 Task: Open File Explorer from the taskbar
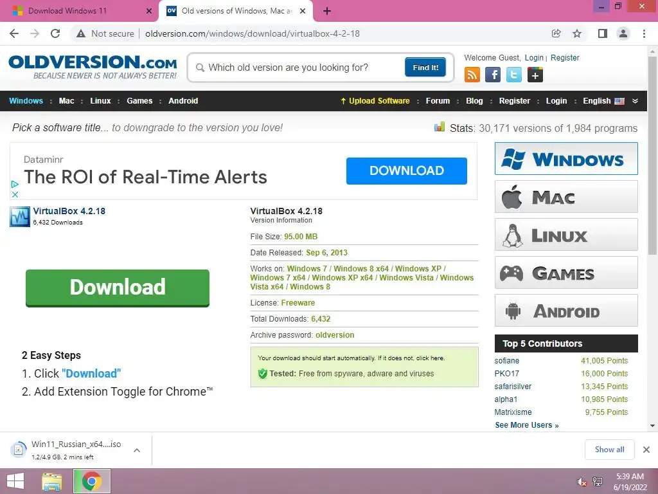(51, 481)
